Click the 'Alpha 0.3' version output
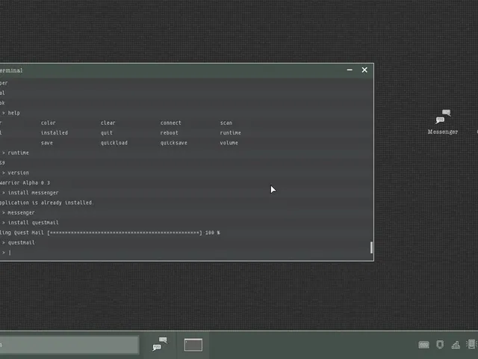This screenshot has height=359, width=478. tap(37, 182)
